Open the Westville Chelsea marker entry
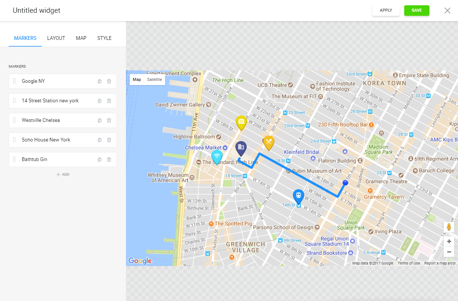Screen dimensions: 458x301 [x=63, y=120]
